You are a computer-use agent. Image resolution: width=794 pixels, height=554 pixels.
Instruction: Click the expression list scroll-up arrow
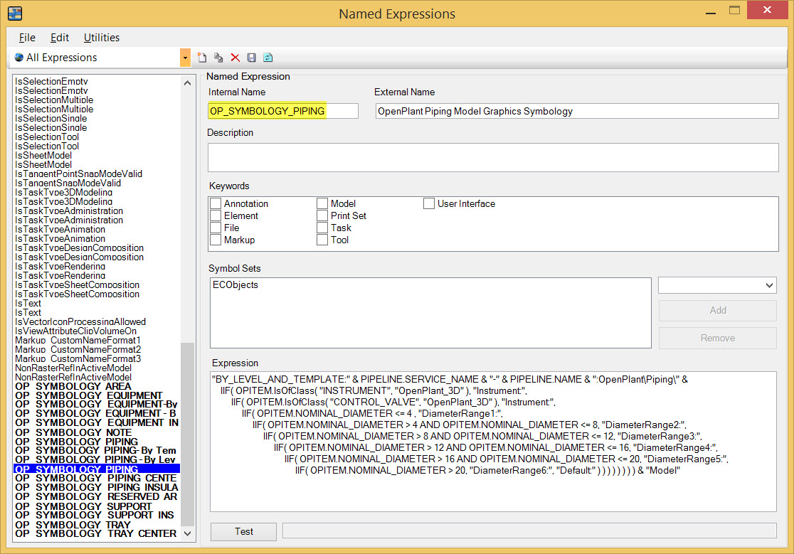(x=187, y=82)
